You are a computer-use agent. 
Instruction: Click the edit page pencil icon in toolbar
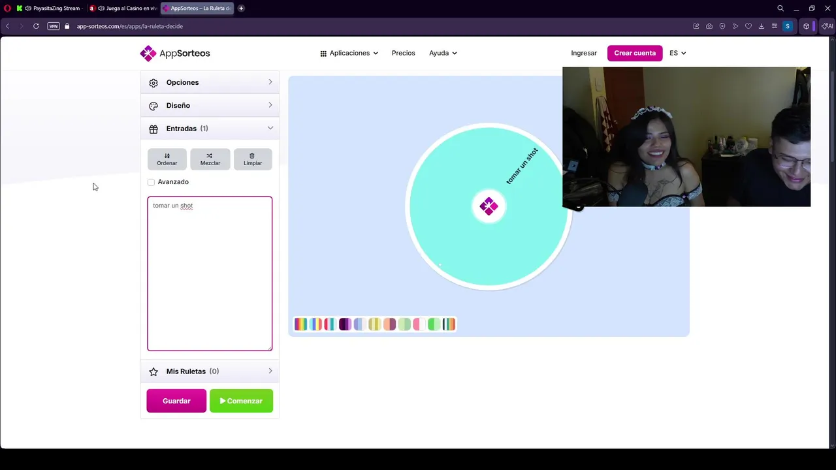click(696, 26)
